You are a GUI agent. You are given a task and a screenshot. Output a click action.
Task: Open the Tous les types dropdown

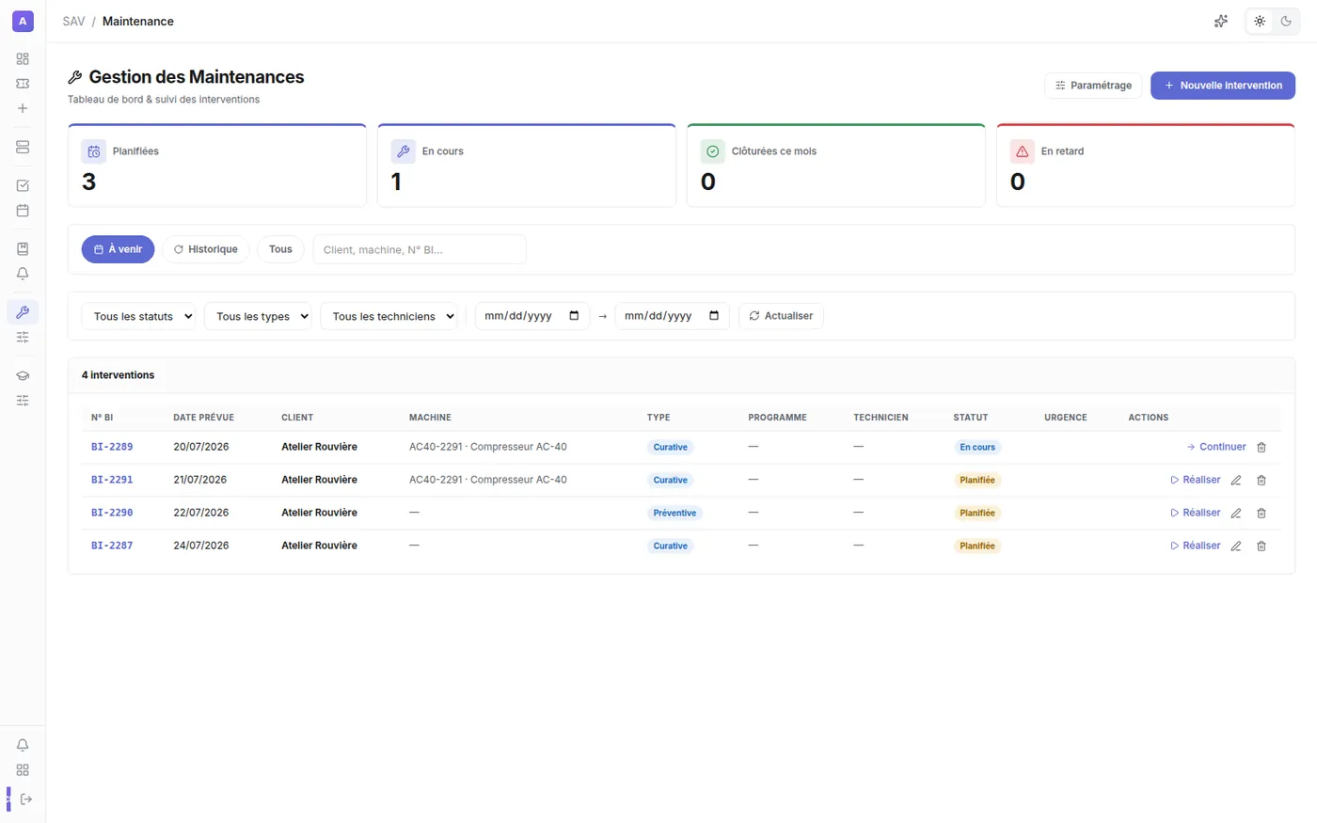pyautogui.click(x=258, y=316)
